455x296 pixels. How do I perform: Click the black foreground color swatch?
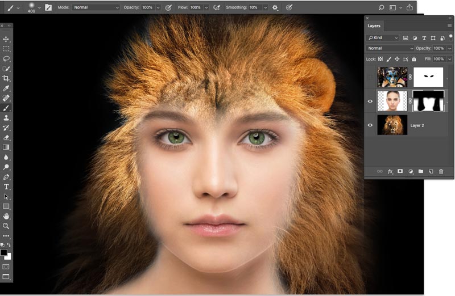click(4, 252)
